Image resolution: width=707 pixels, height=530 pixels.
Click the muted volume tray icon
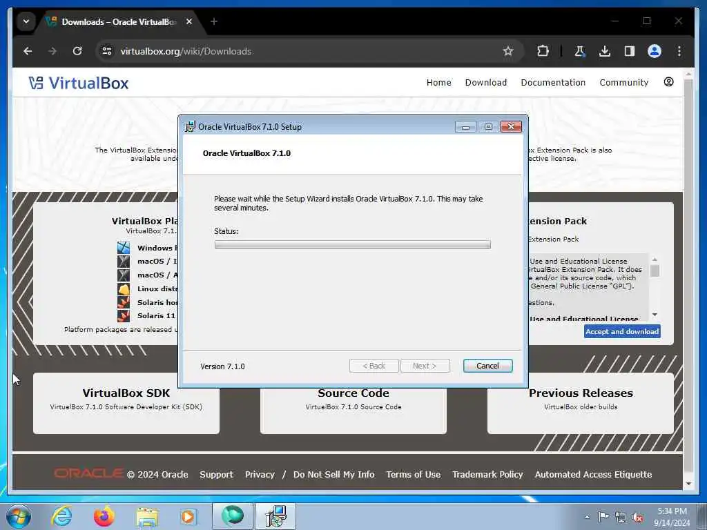pyautogui.click(x=637, y=517)
